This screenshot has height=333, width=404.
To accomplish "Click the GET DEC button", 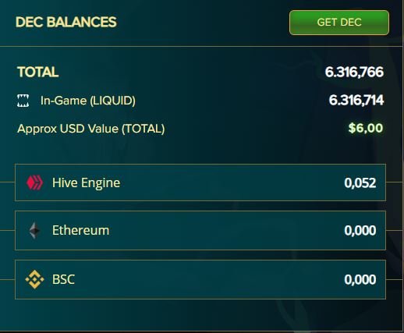I will (339, 23).
